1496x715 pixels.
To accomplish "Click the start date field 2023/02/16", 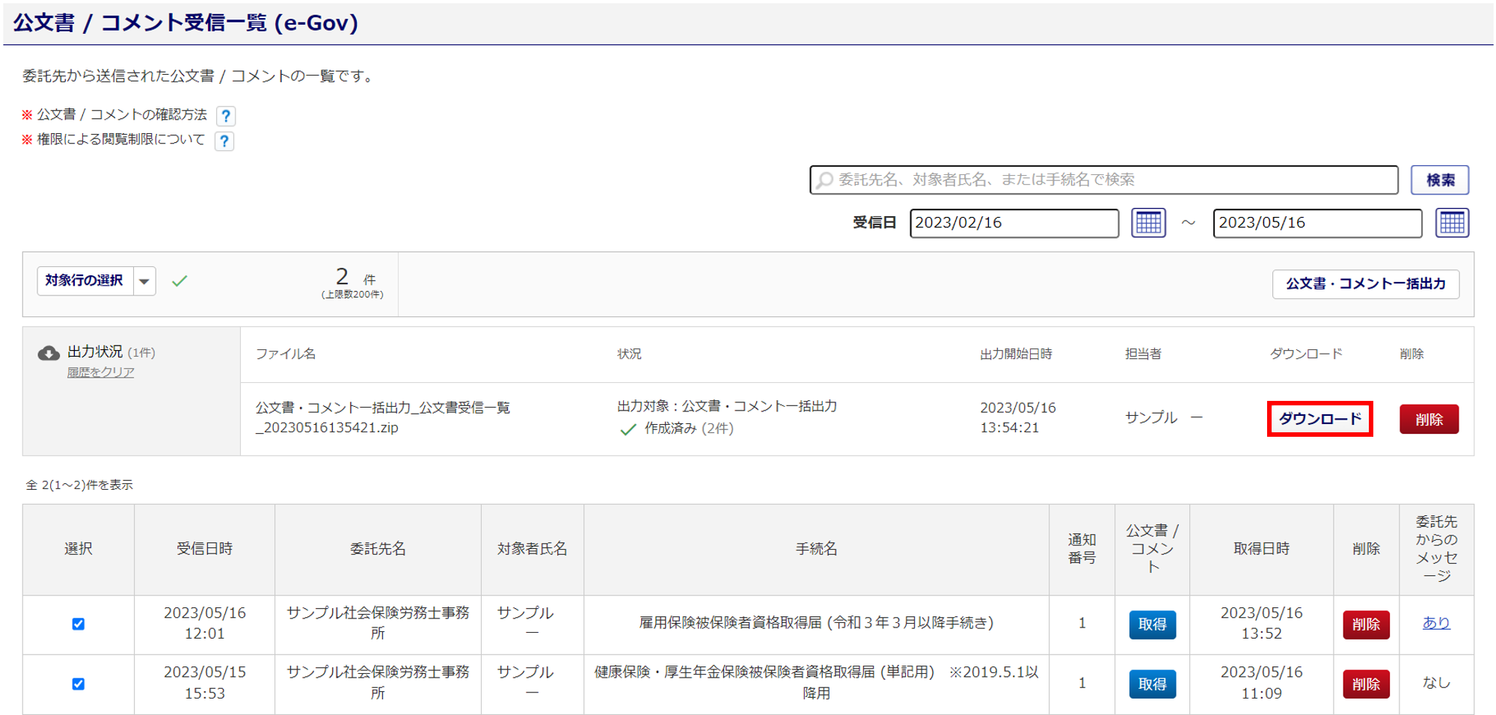I will (x=1014, y=223).
